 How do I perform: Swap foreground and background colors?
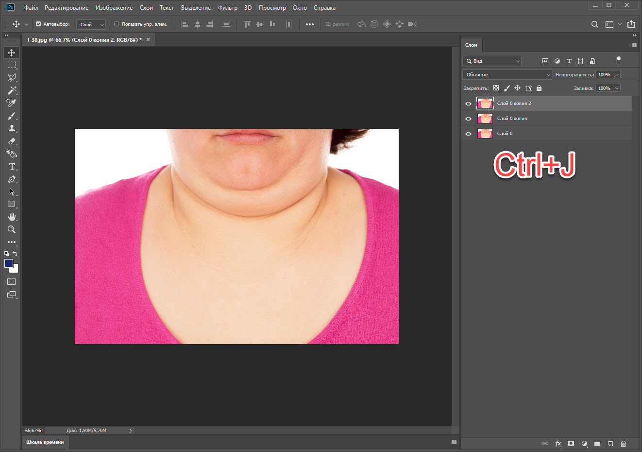(x=16, y=254)
